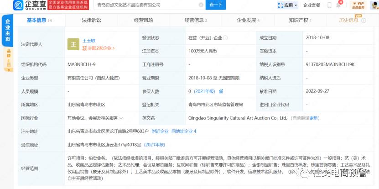Viewport: 379px width, 189px height.
Task: Select 企业主页 side tab
Action: [x=8, y=31]
